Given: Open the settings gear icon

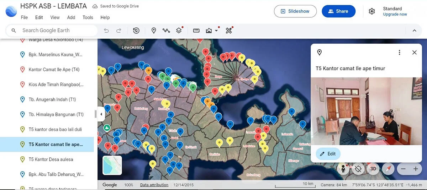Looking at the screenshot, I should click(x=372, y=11).
